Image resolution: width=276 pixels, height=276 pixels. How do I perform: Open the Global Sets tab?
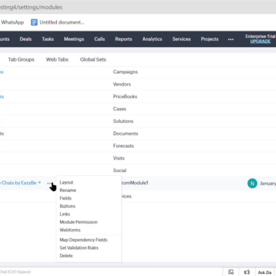coord(93,60)
